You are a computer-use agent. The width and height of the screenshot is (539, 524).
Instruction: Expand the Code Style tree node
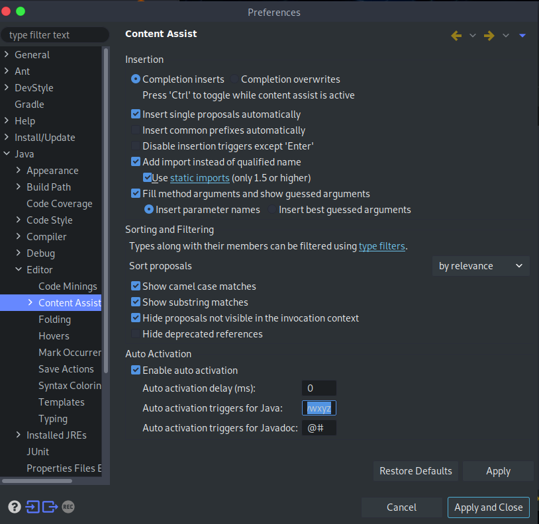19,220
